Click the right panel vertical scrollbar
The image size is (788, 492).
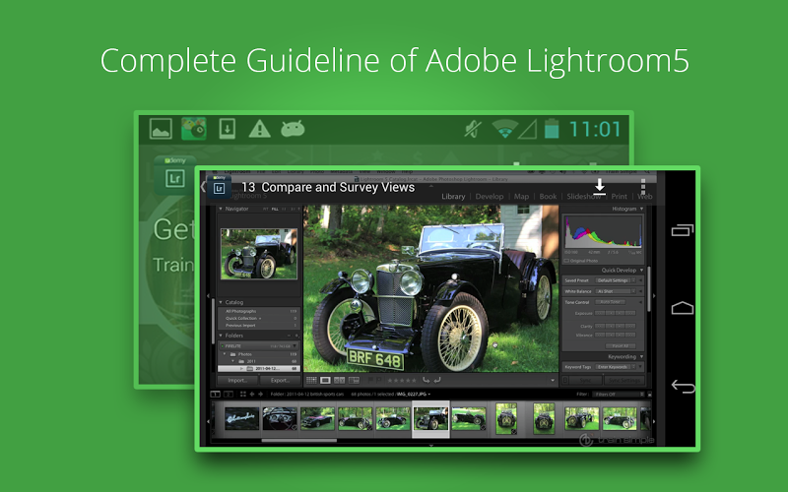point(649,288)
